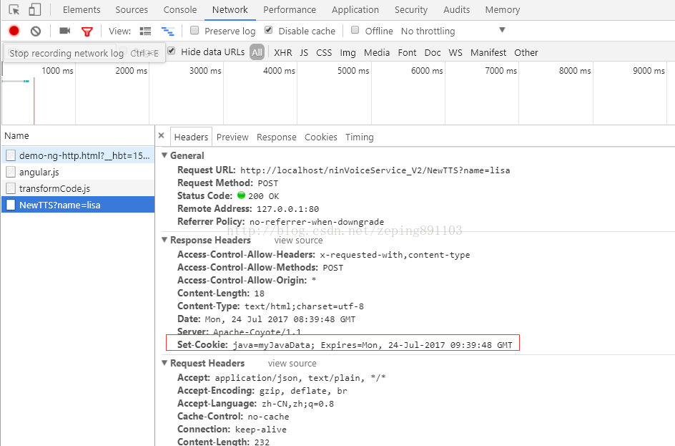Open the No throttling dropdown
Screen dimensions: 675x446
(453, 31)
